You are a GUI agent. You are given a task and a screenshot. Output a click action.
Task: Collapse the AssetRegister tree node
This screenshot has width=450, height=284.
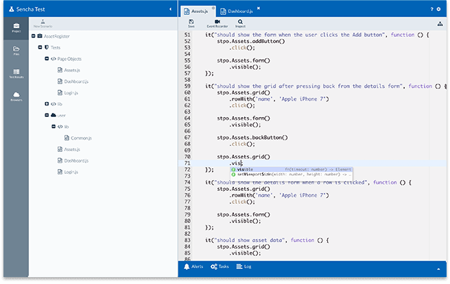click(x=34, y=36)
